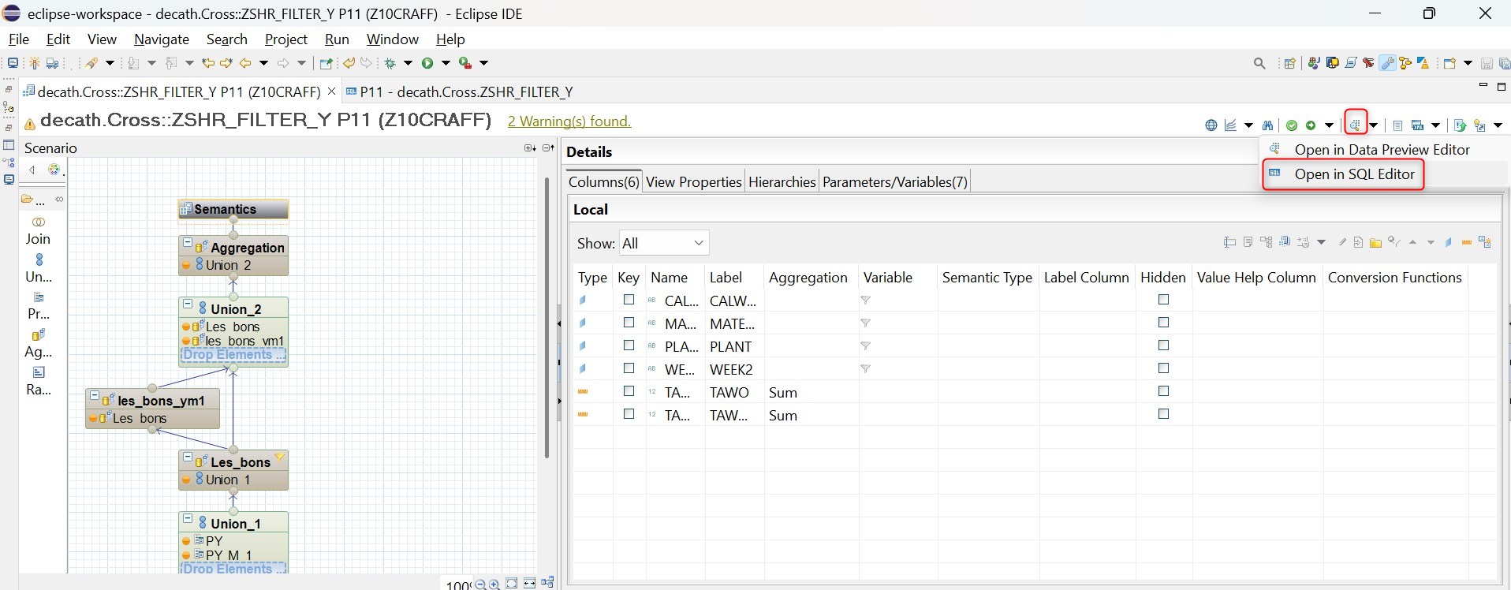1511x590 pixels.
Task: Select the Join node in palette
Action: click(38, 230)
